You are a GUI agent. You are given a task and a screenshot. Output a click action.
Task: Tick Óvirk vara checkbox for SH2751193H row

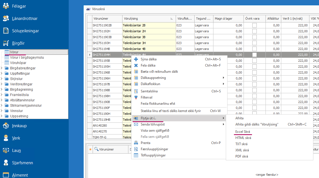pyautogui.click(x=255, y=43)
